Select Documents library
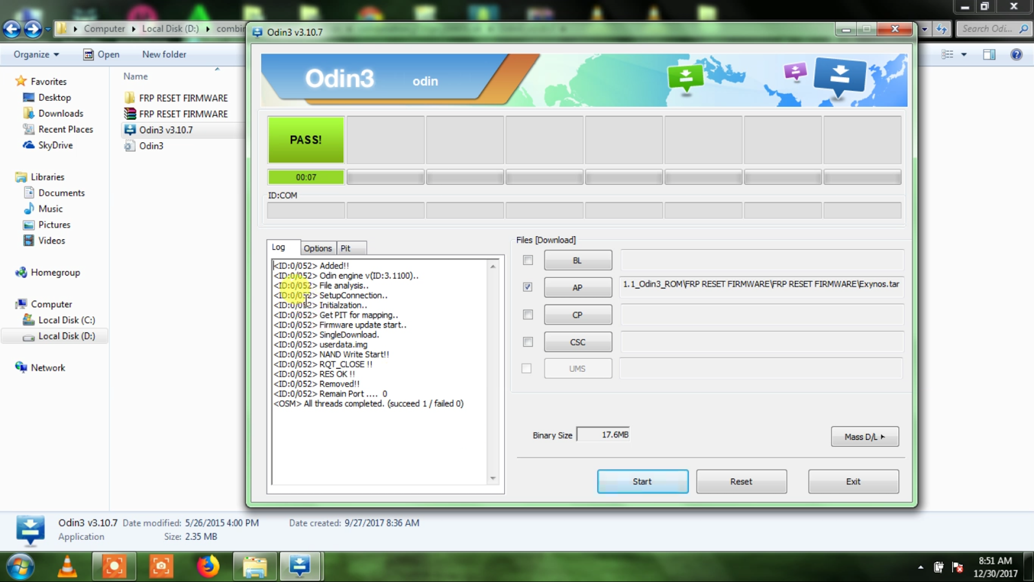The width and height of the screenshot is (1034, 582). [61, 193]
